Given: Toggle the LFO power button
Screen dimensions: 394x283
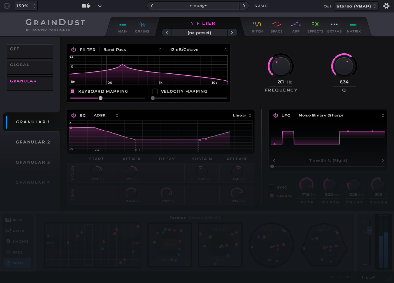Looking at the screenshot, I should point(275,115).
